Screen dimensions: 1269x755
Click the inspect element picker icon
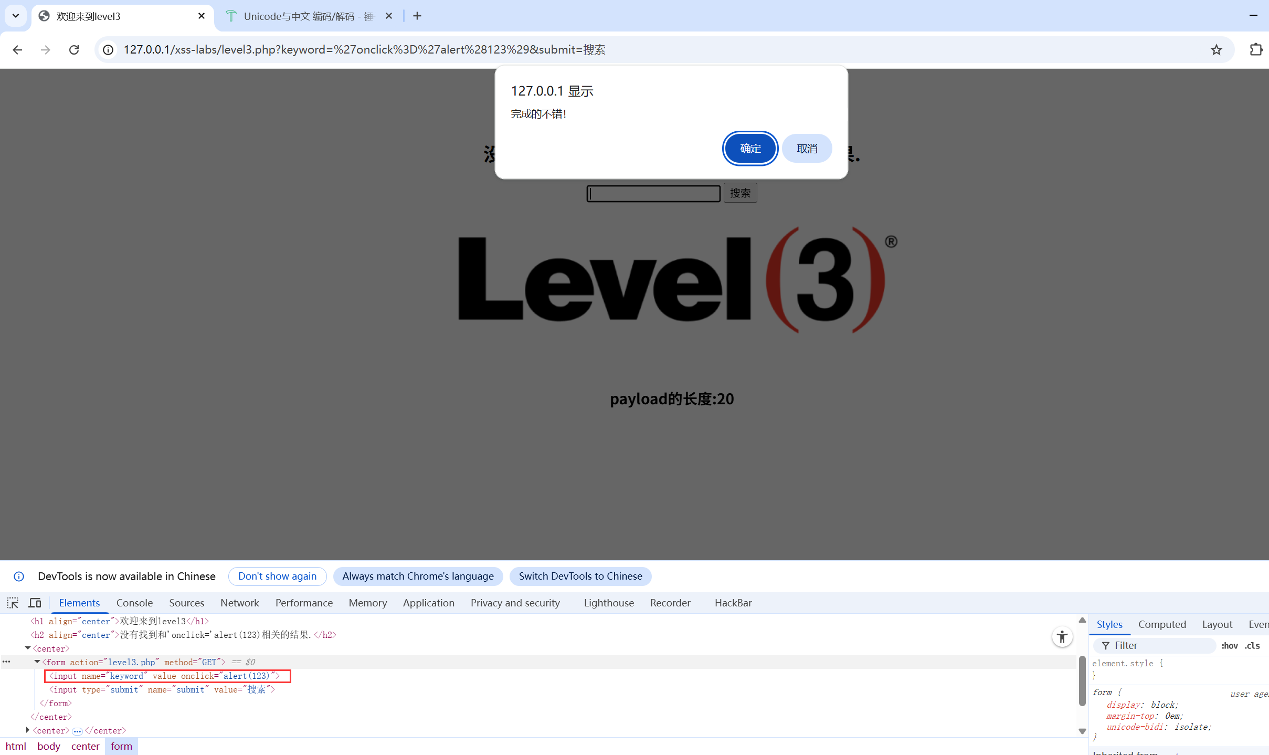point(13,603)
